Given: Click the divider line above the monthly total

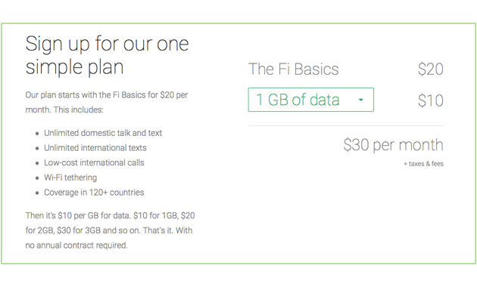Looking at the screenshot, I should point(346,125).
